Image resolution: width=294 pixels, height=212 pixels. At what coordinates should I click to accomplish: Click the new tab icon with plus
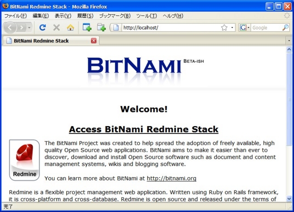pyautogui.click(x=87, y=28)
